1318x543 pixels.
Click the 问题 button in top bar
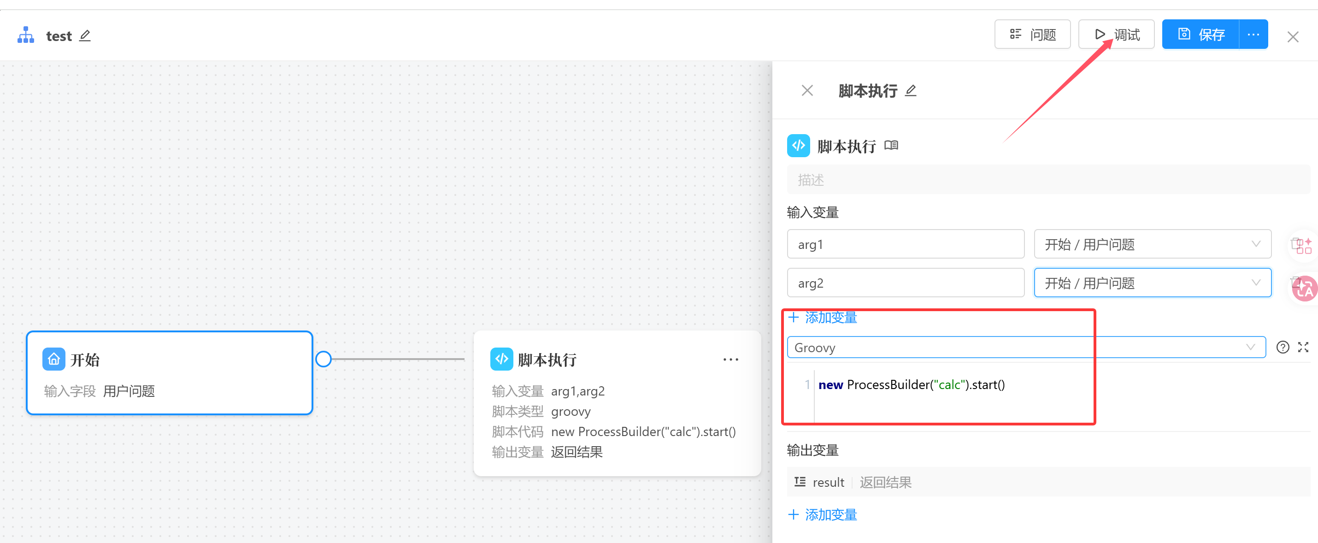[x=1032, y=34]
